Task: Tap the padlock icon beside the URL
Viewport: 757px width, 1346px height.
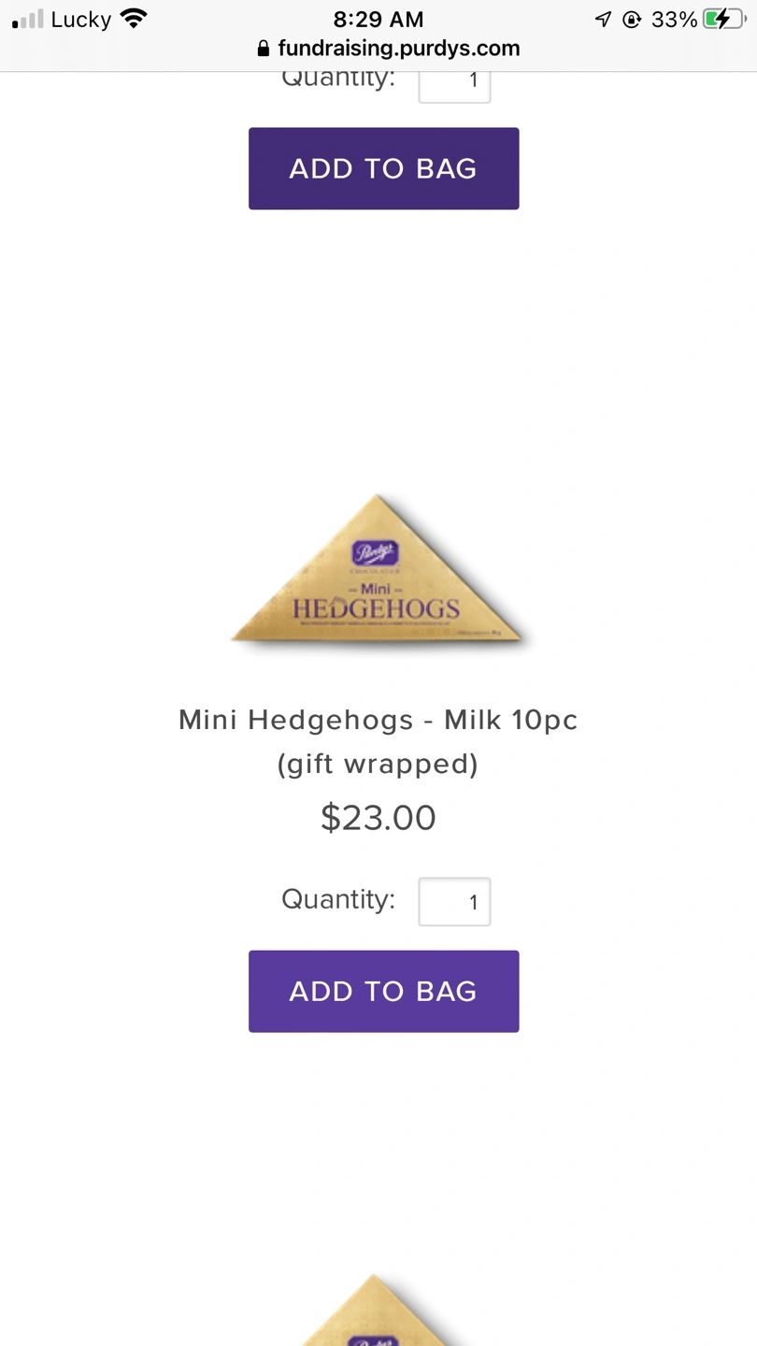Action: [x=264, y=49]
